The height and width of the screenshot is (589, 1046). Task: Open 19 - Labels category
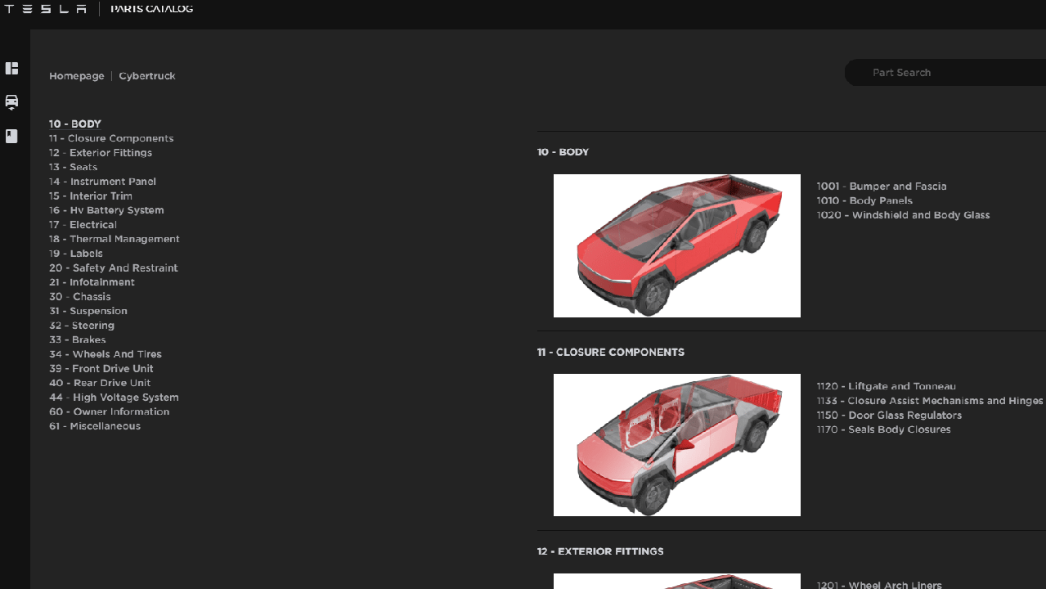tap(76, 254)
